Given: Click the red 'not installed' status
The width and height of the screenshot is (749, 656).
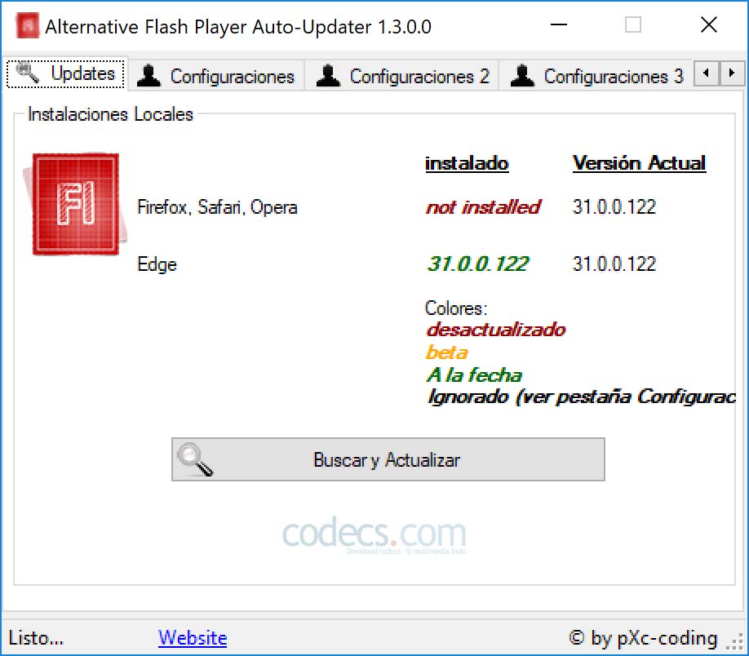Looking at the screenshot, I should (x=483, y=207).
